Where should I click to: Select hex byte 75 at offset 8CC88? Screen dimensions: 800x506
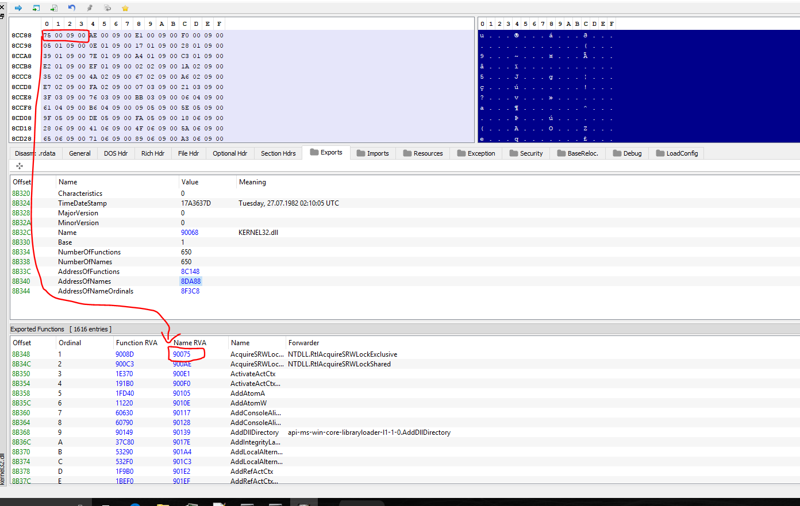point(47,36)
